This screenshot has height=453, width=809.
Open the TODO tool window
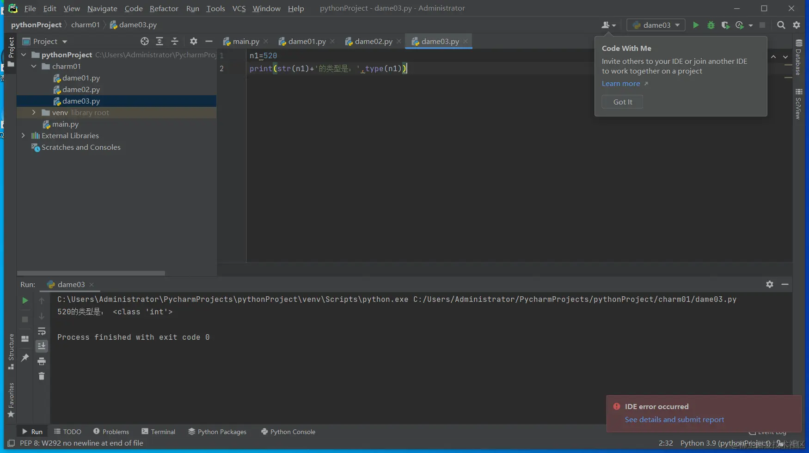(x=67, y=431)
